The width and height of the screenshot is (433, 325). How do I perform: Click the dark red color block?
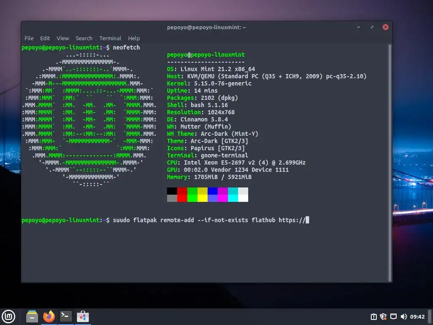coord(182,191)
